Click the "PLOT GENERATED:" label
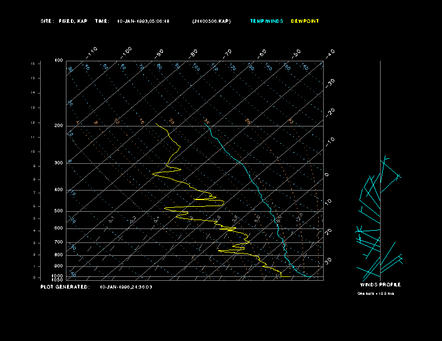 (x=65, y=287)
